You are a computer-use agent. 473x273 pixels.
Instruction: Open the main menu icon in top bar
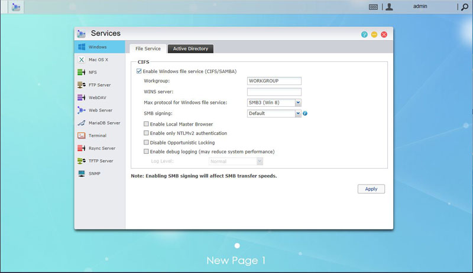(16, 6)
